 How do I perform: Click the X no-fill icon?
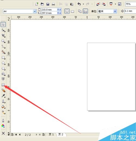tap(3, 133)
